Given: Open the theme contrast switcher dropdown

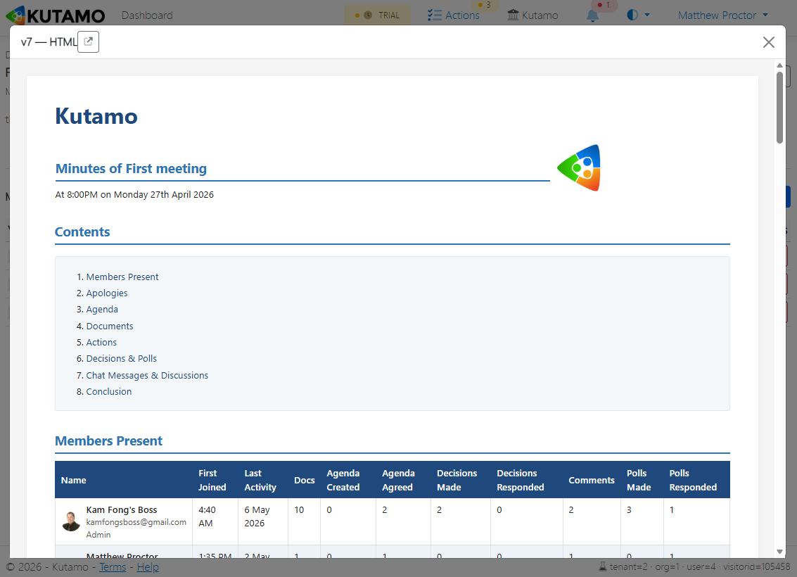Looking at the screenshot, I should (638, 15).
